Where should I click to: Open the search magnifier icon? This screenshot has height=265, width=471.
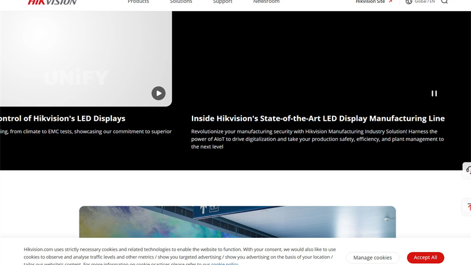pos(445,2)
